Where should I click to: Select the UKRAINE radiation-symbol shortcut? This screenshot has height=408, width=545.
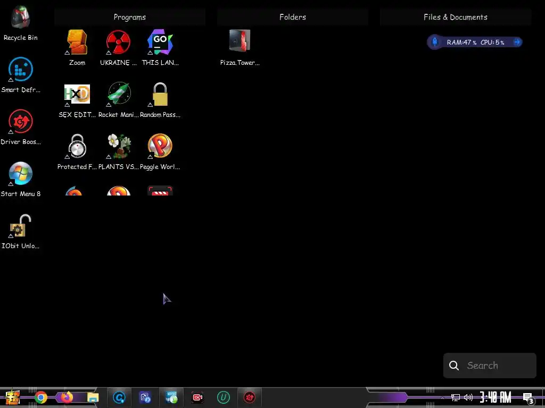coord(119,42)
